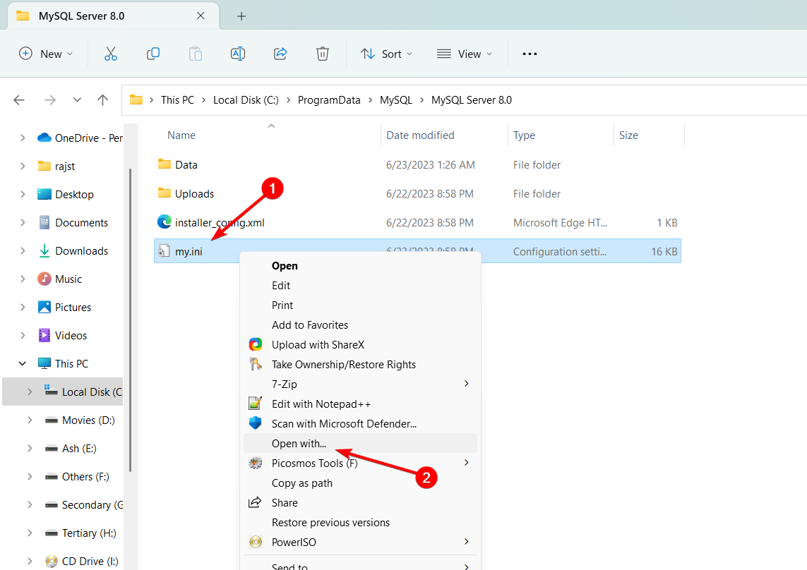Screen dimensions: 807x570
Task: Click the Copy icon in toolbar
Action: 153,54
